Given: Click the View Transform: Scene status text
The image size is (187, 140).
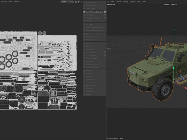Looking at the screenshot, I should 115,139.
